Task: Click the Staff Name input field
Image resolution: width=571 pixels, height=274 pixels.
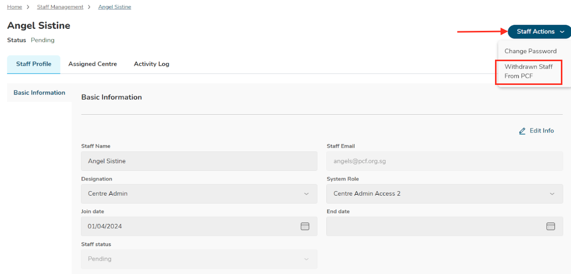Action: point(199,161)
